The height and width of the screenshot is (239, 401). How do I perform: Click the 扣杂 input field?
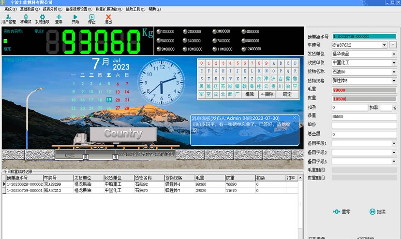[x=350, y=108]
